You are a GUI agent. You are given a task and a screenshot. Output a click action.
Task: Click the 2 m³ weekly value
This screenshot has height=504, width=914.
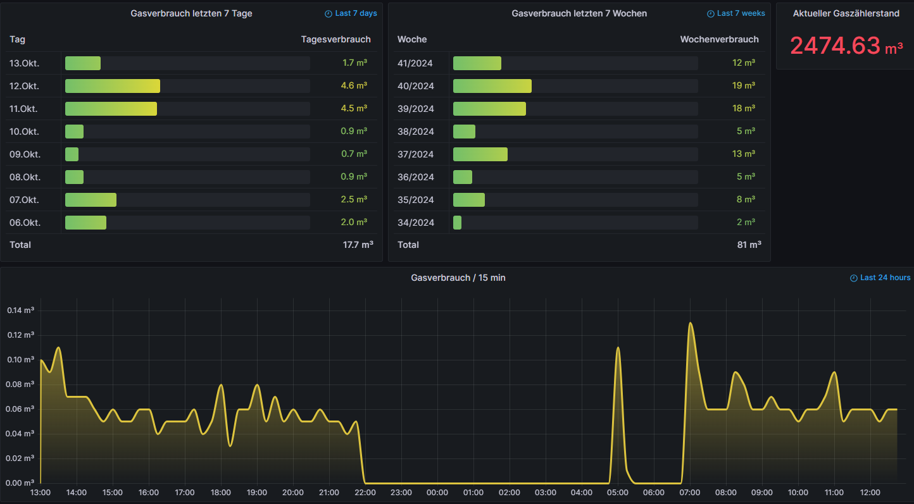pyautogui.click(x=746, y=222)
